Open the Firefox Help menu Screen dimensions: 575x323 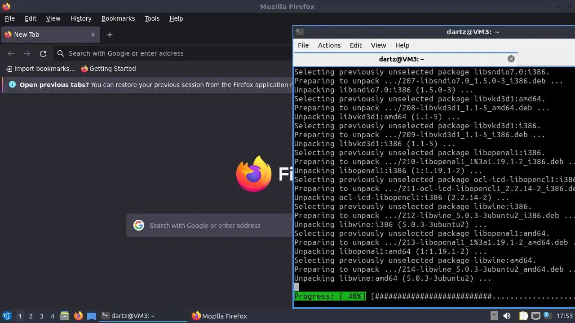[x=176, y=18]
